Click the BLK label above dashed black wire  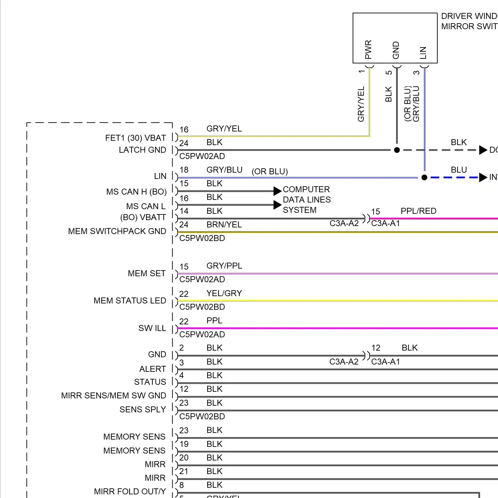[459, 142]
